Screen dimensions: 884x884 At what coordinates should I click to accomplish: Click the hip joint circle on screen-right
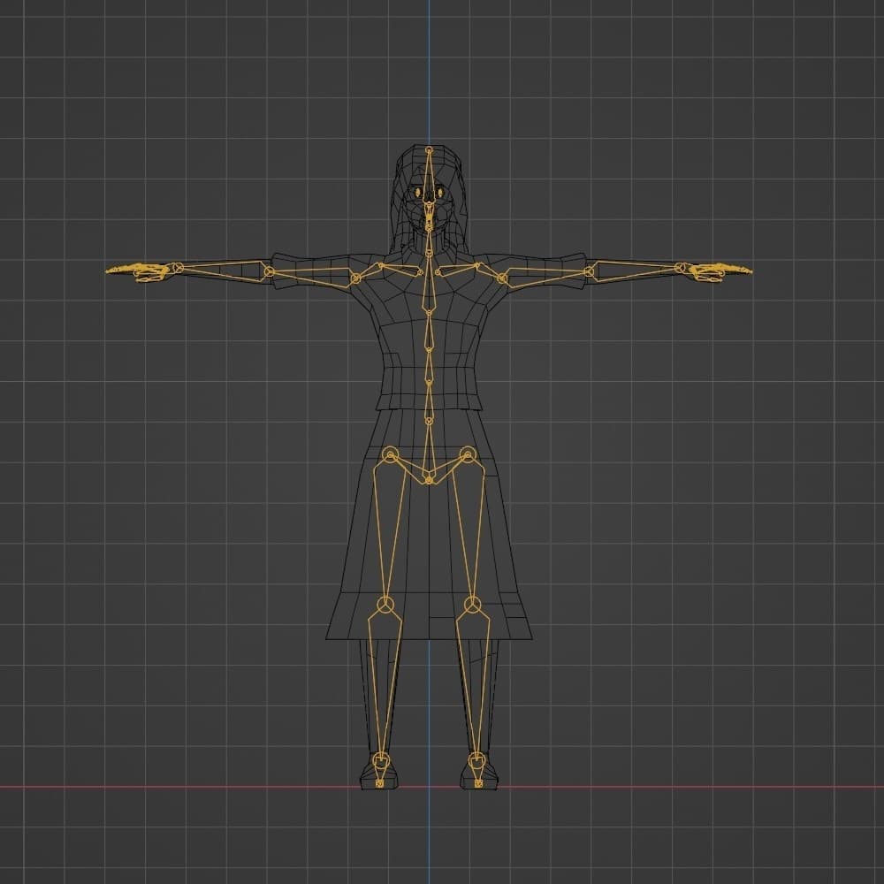click(469, 455)
